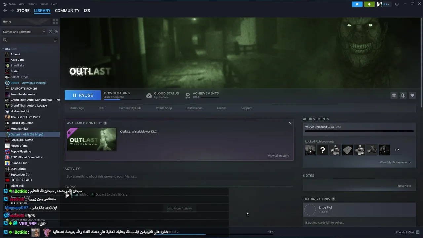
Task: Pause the Outlast download
Action: [83, 95]
